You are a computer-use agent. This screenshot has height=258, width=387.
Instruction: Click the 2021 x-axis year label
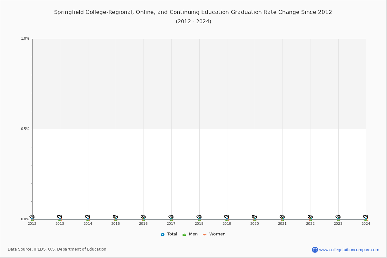(283, 223)
